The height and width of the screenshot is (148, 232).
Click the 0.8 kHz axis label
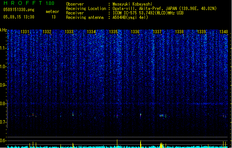click(x=3, y=104)
